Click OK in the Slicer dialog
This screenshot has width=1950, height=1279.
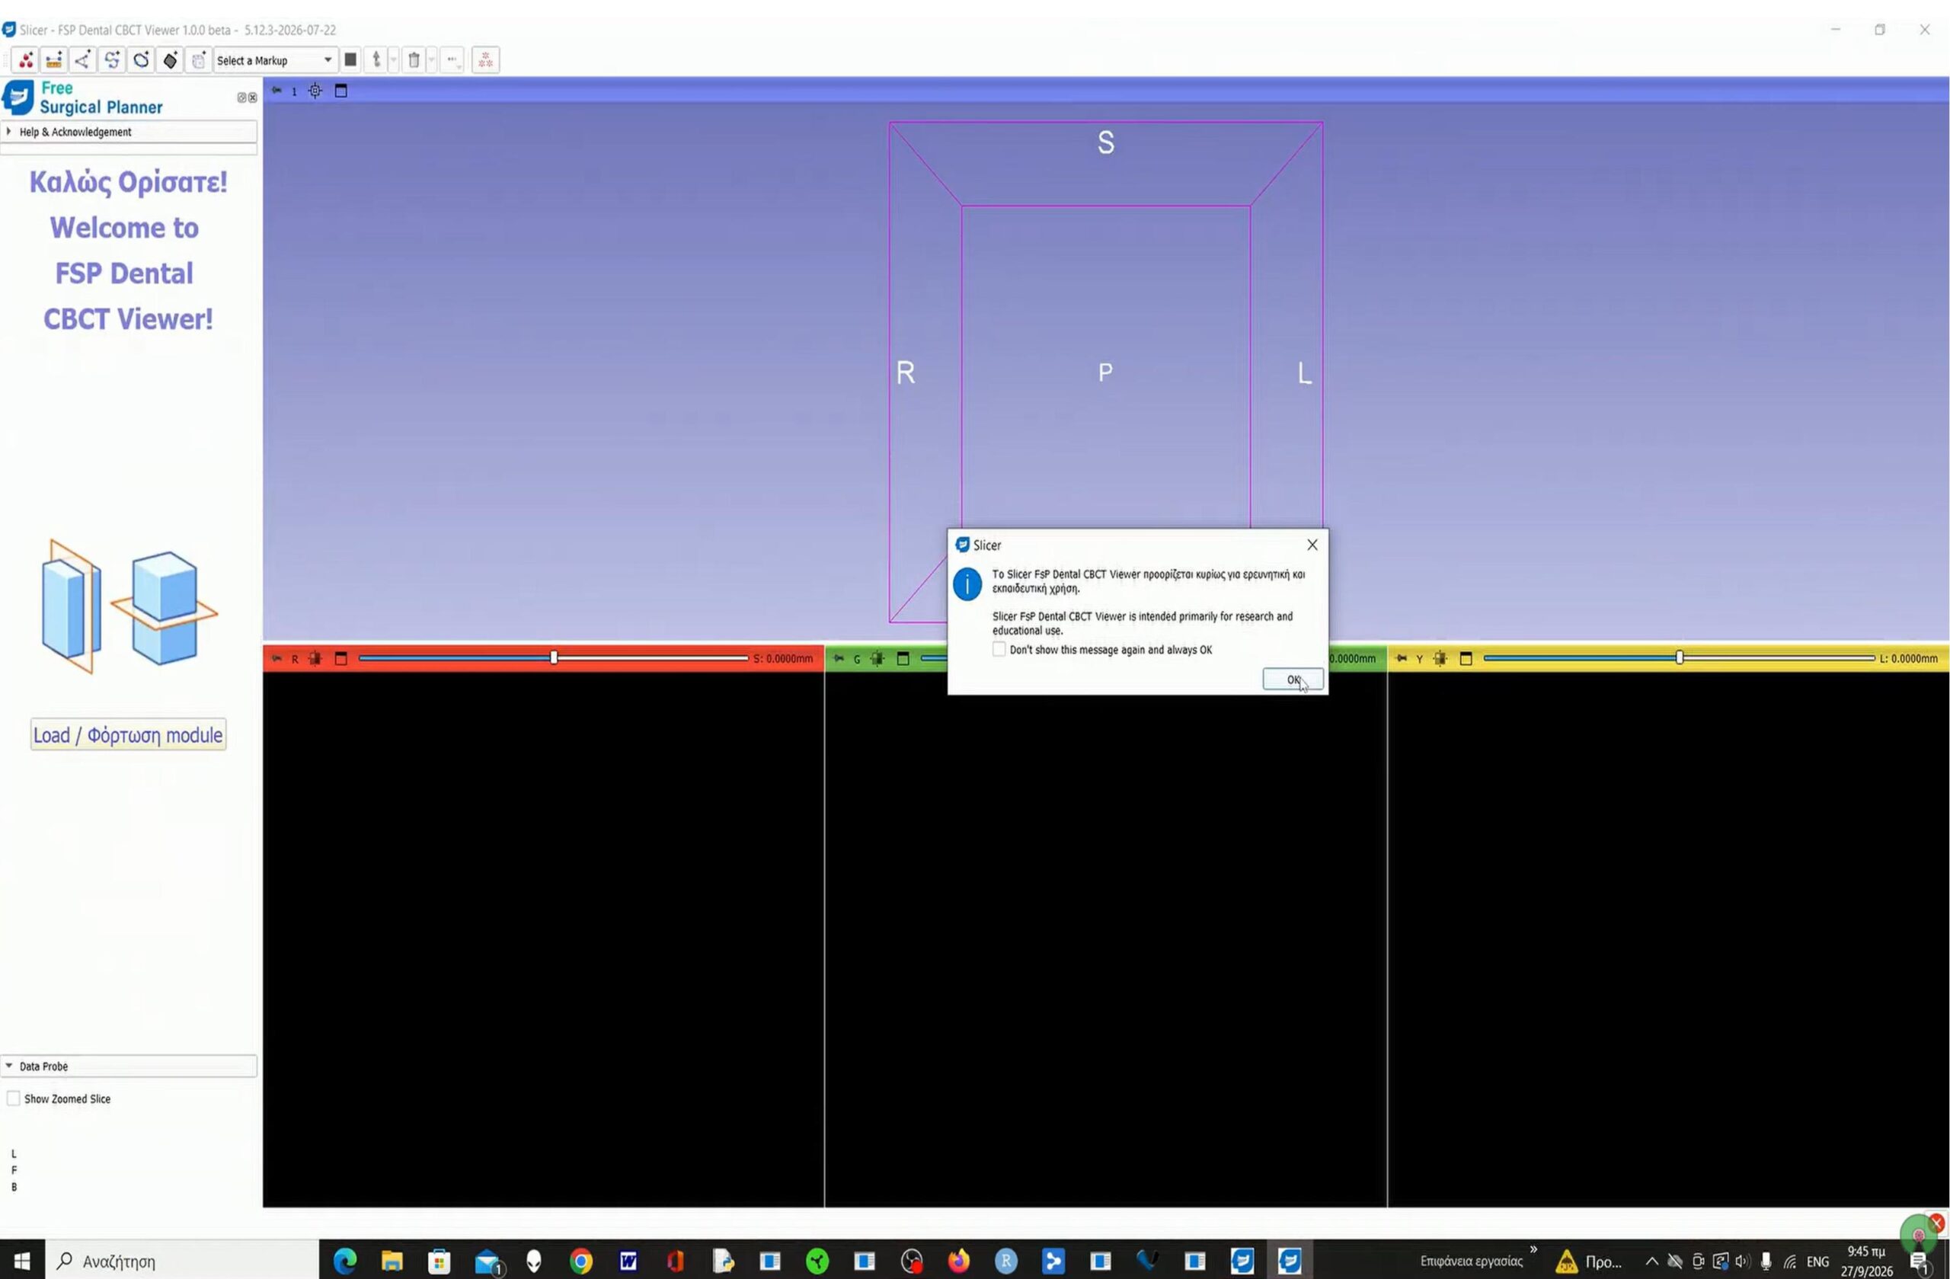pyautogui.click(x=1293, y=679)
